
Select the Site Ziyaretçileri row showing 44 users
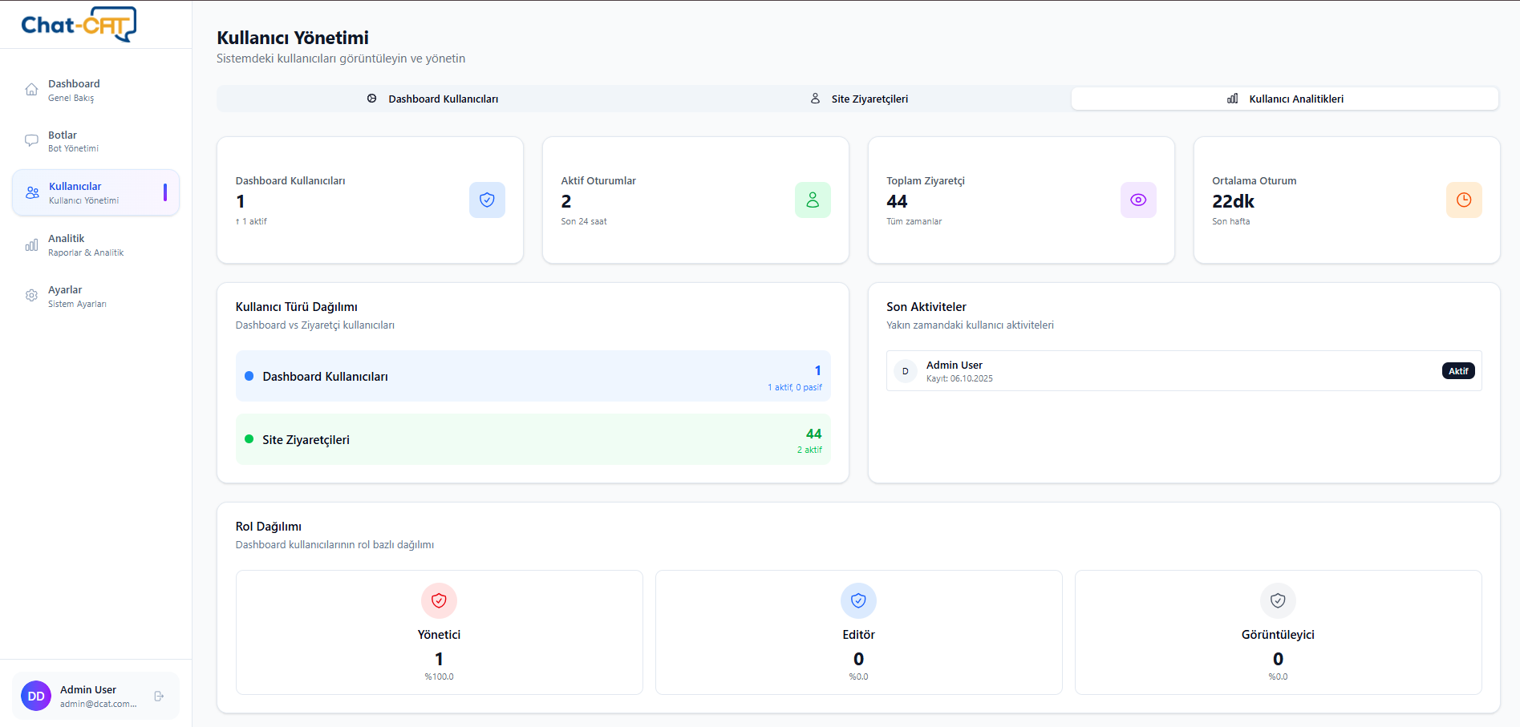pyautogui.click(x=533, y=439)
